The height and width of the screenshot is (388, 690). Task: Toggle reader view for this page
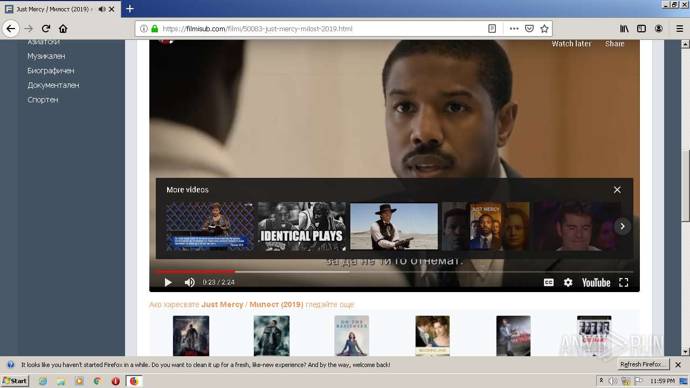click(492, 29)
